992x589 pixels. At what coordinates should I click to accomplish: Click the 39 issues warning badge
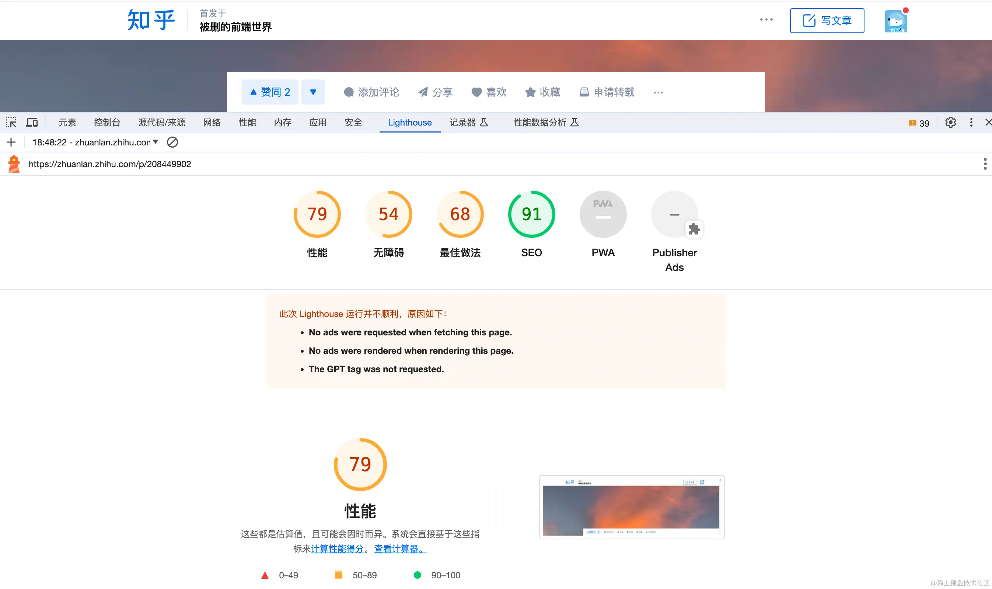click(x=919, y=123)
